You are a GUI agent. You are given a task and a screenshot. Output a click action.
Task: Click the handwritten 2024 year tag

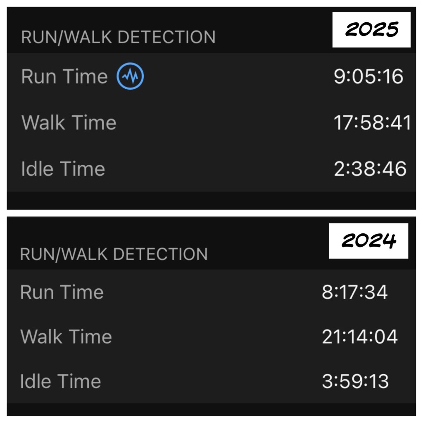pos(368,241)
